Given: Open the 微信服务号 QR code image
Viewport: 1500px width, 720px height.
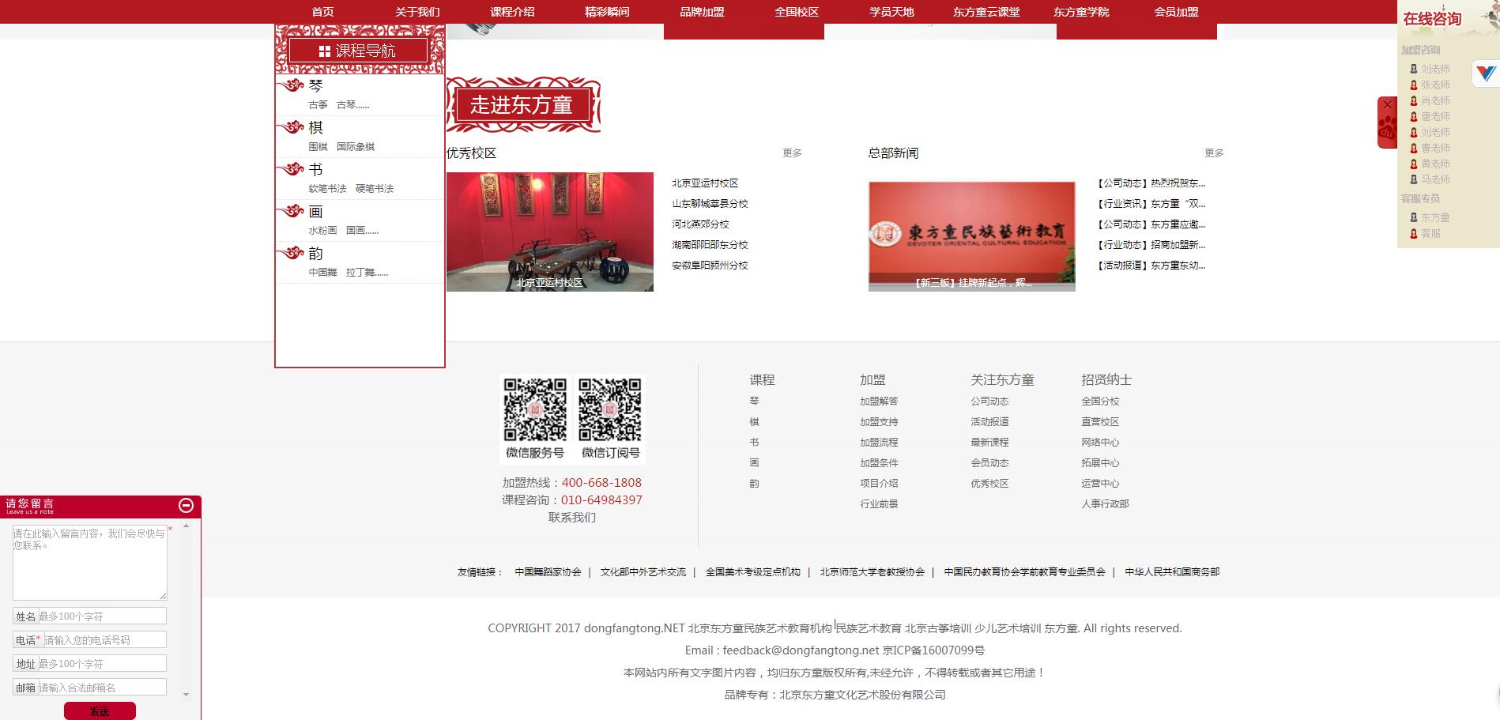Looking at the screenshot, I should pyautogui.click(x=533, y=408).
